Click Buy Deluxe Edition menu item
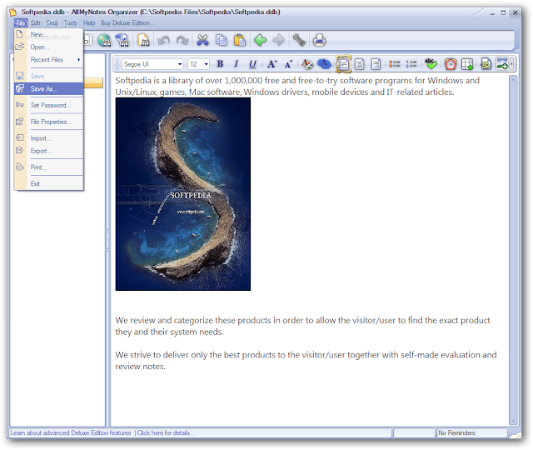Viewport: 533px width, 450px height. 126,23
